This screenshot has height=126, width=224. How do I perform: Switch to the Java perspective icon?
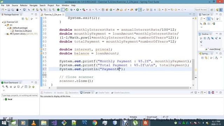[221, 10]
